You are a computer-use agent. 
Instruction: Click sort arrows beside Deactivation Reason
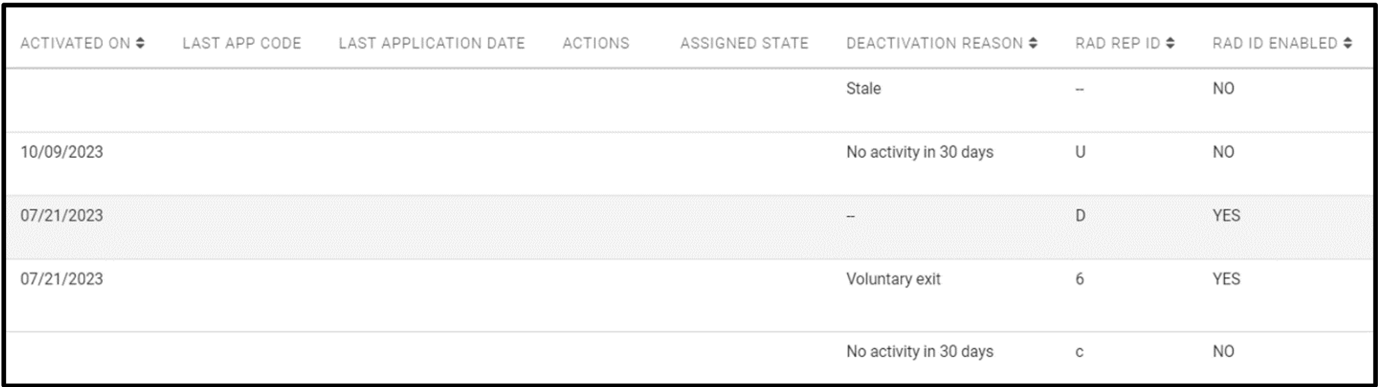pyautogui.click(x=1033, y=43)
